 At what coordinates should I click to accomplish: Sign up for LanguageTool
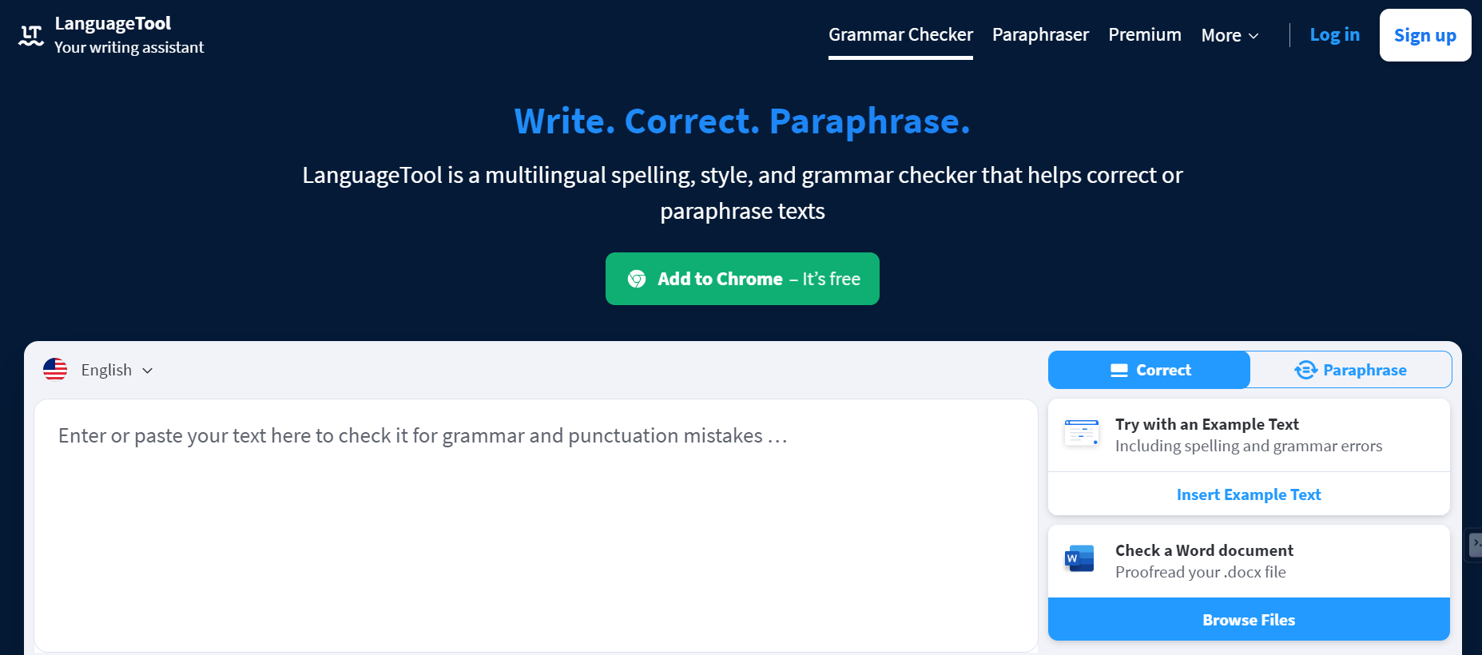pyautogui.click(x=1424, y=34)
